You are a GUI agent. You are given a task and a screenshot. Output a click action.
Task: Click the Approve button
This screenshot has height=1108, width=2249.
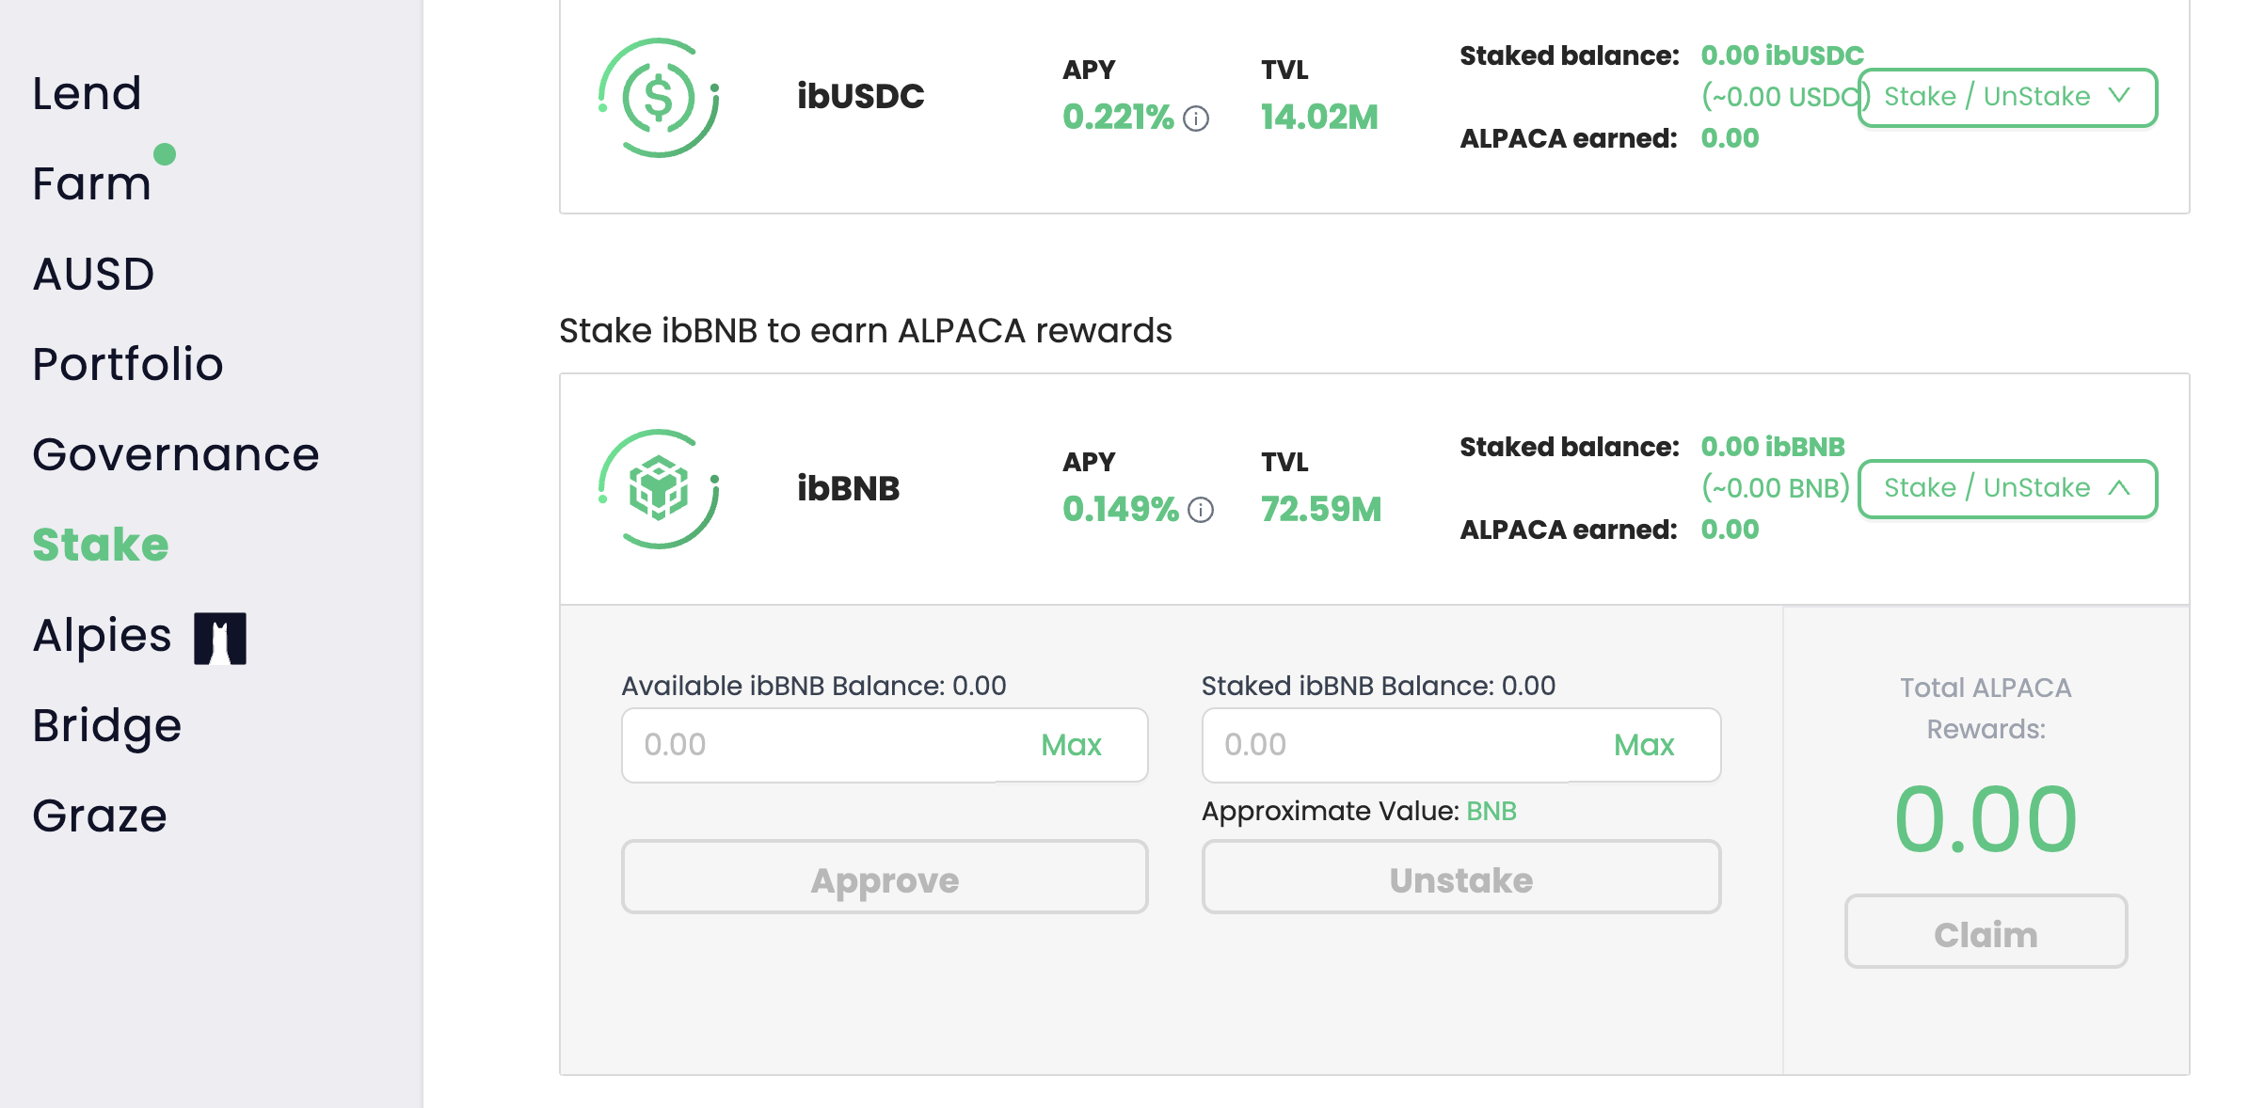point(885,877)
